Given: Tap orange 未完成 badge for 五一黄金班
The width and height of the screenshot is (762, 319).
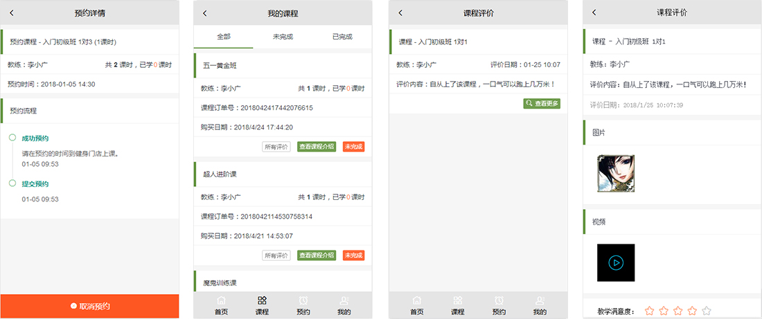Looking at the screenshot, I should pos(353,147).
